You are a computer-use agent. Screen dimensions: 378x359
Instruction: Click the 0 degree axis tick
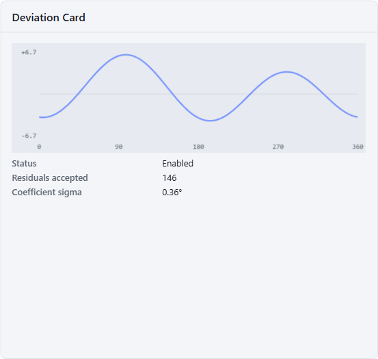[x=39, y=147]
